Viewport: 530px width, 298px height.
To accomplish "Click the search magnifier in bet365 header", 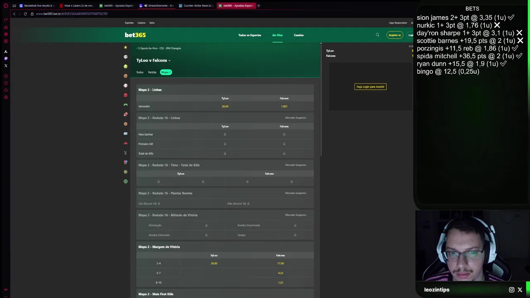I will click(x=377, y=35).
